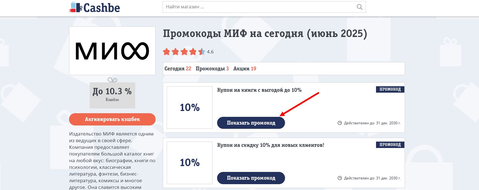The image size is (479, 190).
Task: Show promo code for the new-clients coupon
Action: click(251, 178)
